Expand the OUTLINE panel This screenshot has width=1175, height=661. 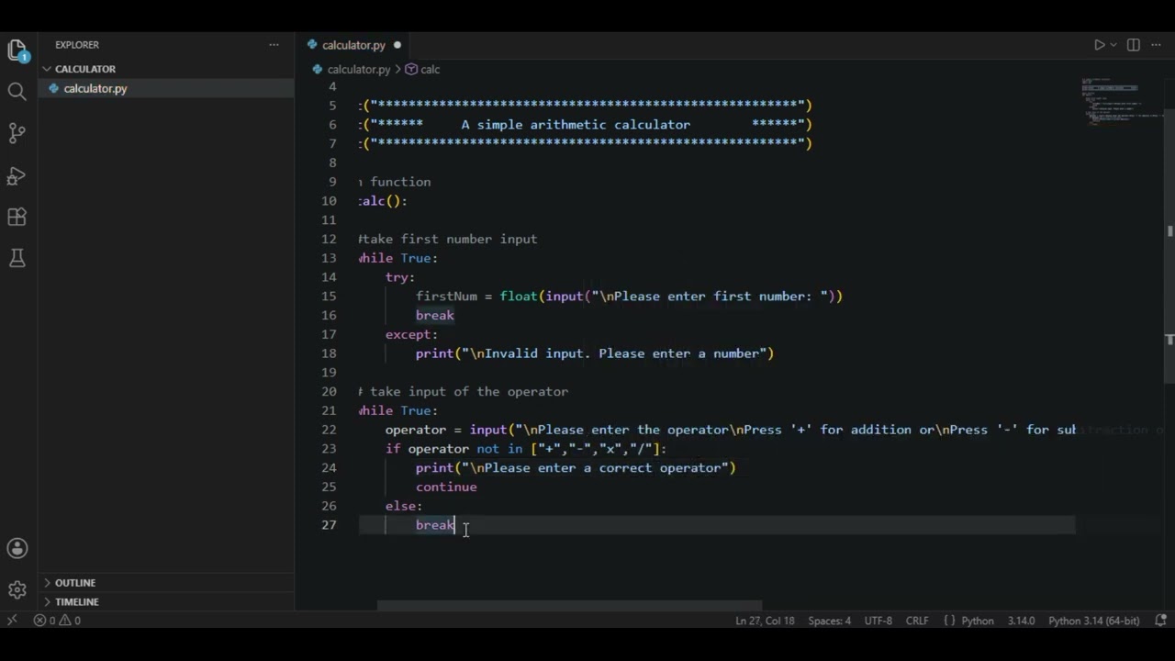coord(165,583)
